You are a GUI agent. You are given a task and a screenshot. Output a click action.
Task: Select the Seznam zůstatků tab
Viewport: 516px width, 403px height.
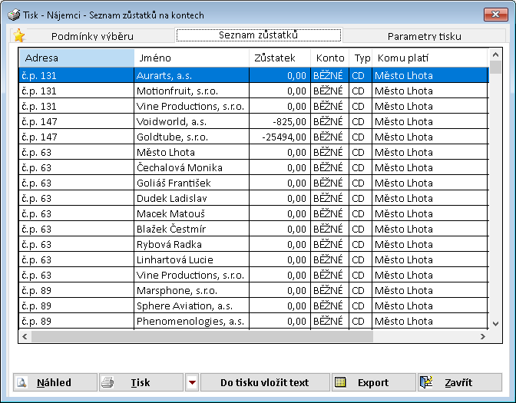coord(258,35)
